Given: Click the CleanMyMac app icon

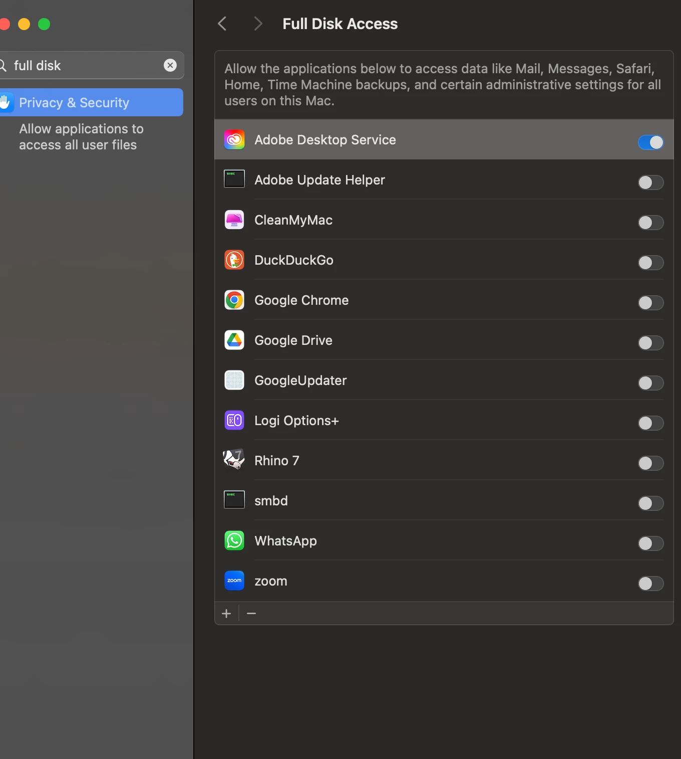Looking at the screenshot, I should click(234, 220).
